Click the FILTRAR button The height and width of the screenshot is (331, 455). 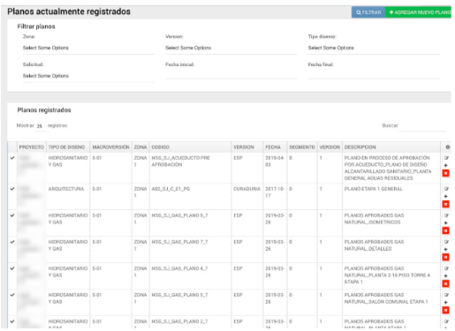[x=368, y=12]
